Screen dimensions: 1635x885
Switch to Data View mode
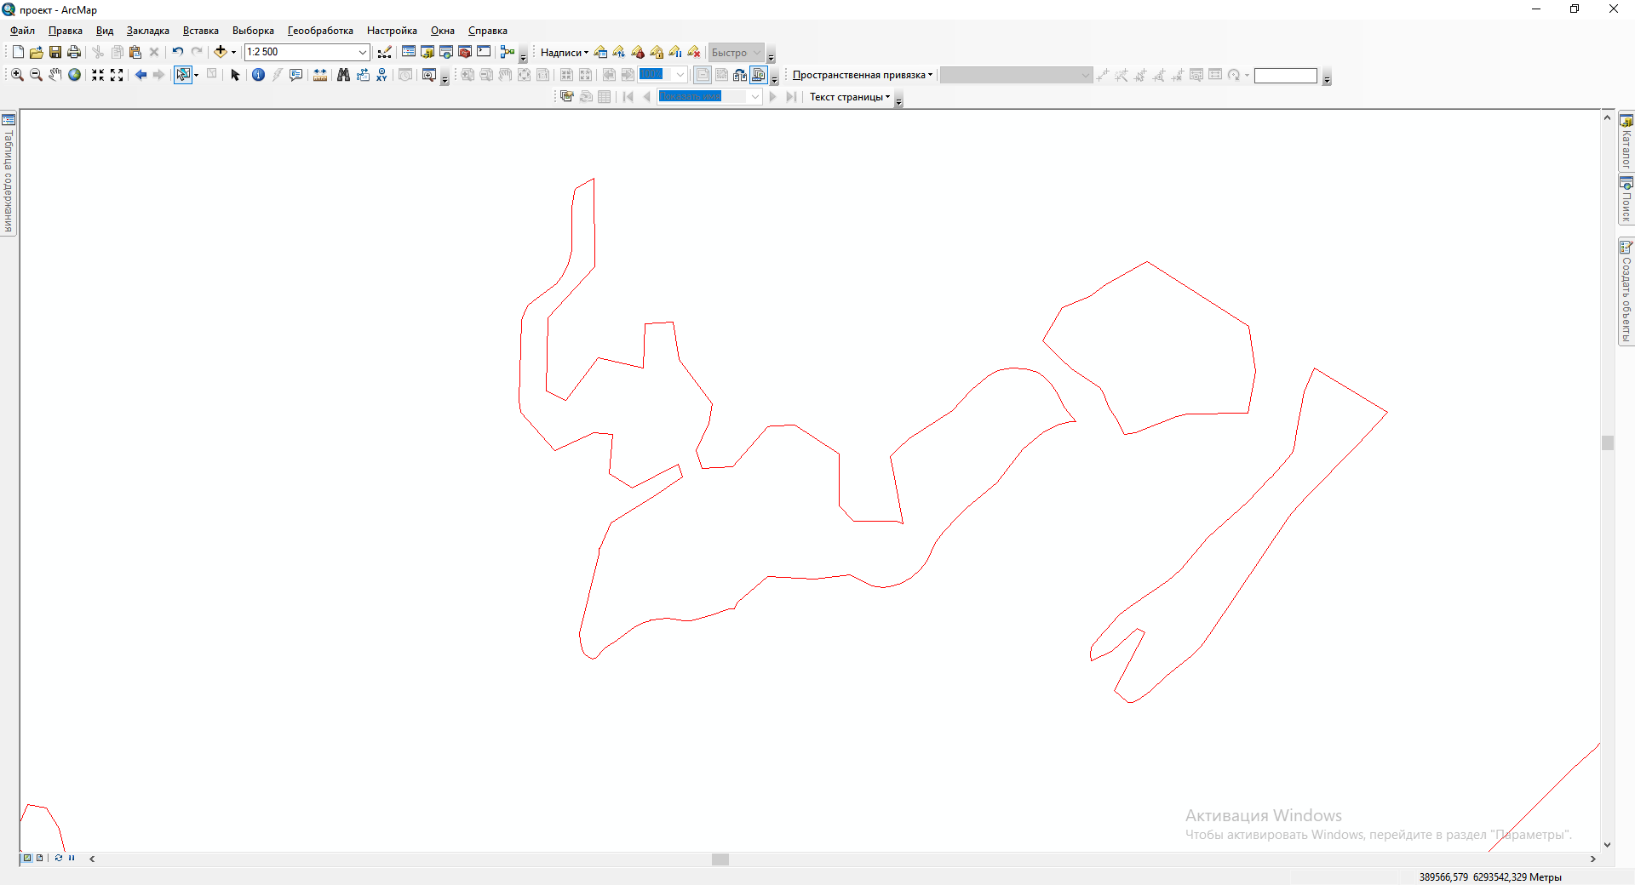27,858
